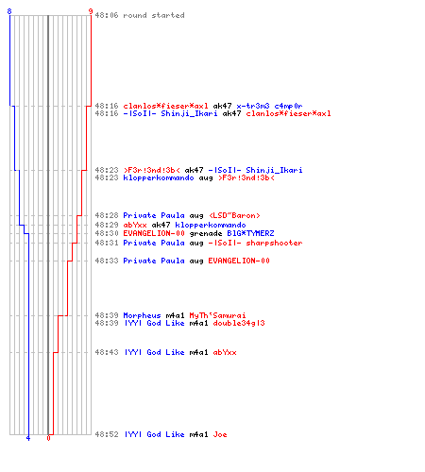Click the blue final count 4 below graph
The image size is (425, 472).
point(28,438)
